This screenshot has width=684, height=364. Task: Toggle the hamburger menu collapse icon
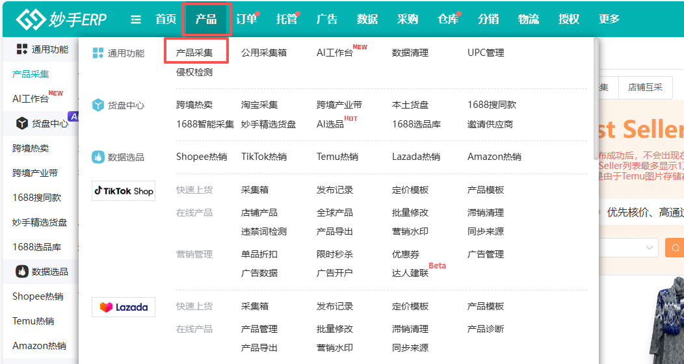[136, 19]
